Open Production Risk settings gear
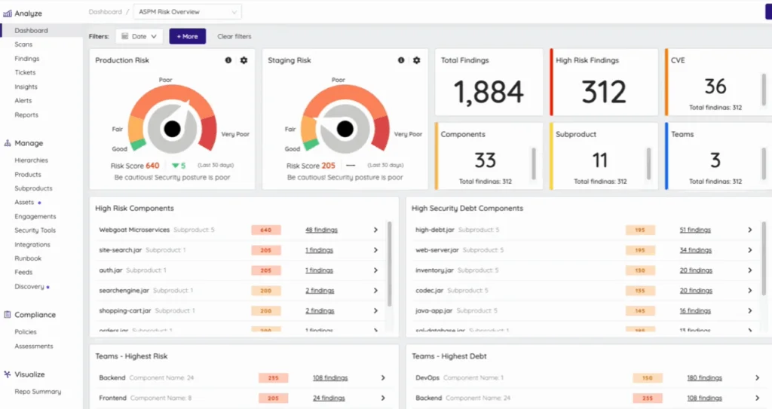 (x=244, y=60)
